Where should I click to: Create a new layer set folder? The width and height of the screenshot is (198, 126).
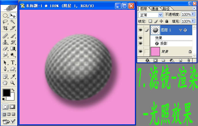click(163, 60)
